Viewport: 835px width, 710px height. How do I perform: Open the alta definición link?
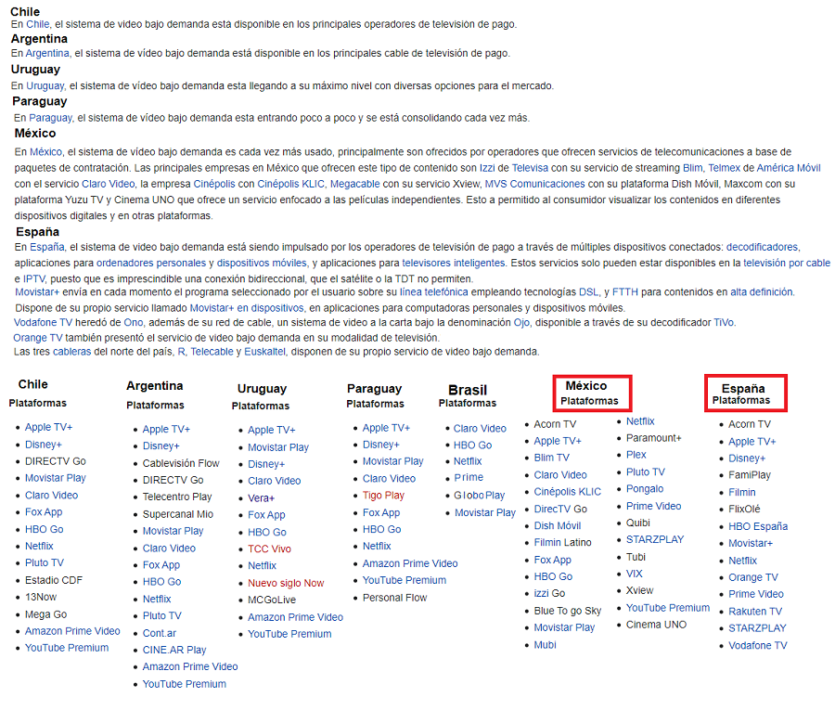point(762,291)
